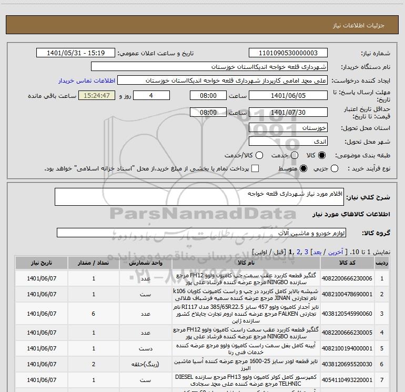Viewport: 405px width, 392px height.
Task: Click the تعداد / مقدار column header
Action: pyautogui.click(x=94, y=263)
